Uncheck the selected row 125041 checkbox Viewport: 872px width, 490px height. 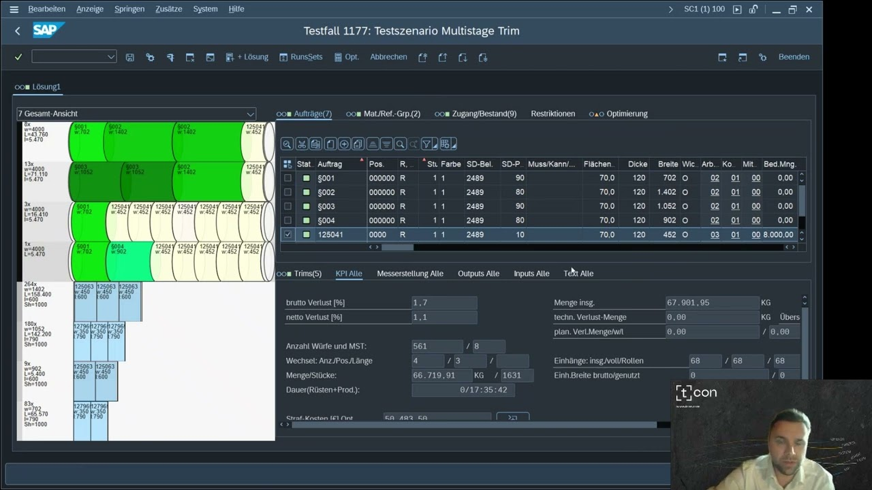pos(287,234)
